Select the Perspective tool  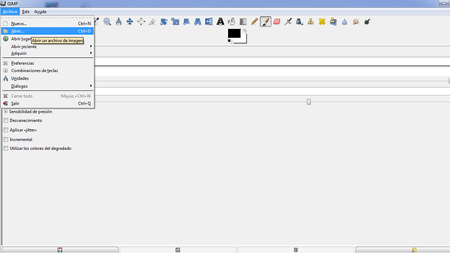click(x=198, y=22)
